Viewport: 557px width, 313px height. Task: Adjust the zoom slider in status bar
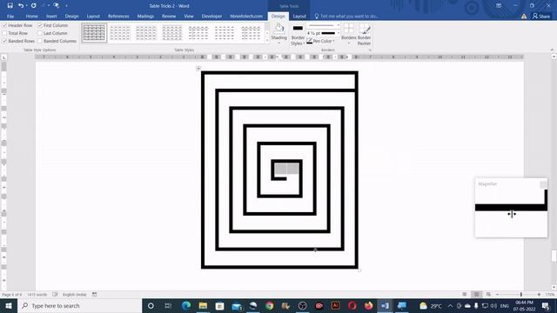(x=521, y=295)
